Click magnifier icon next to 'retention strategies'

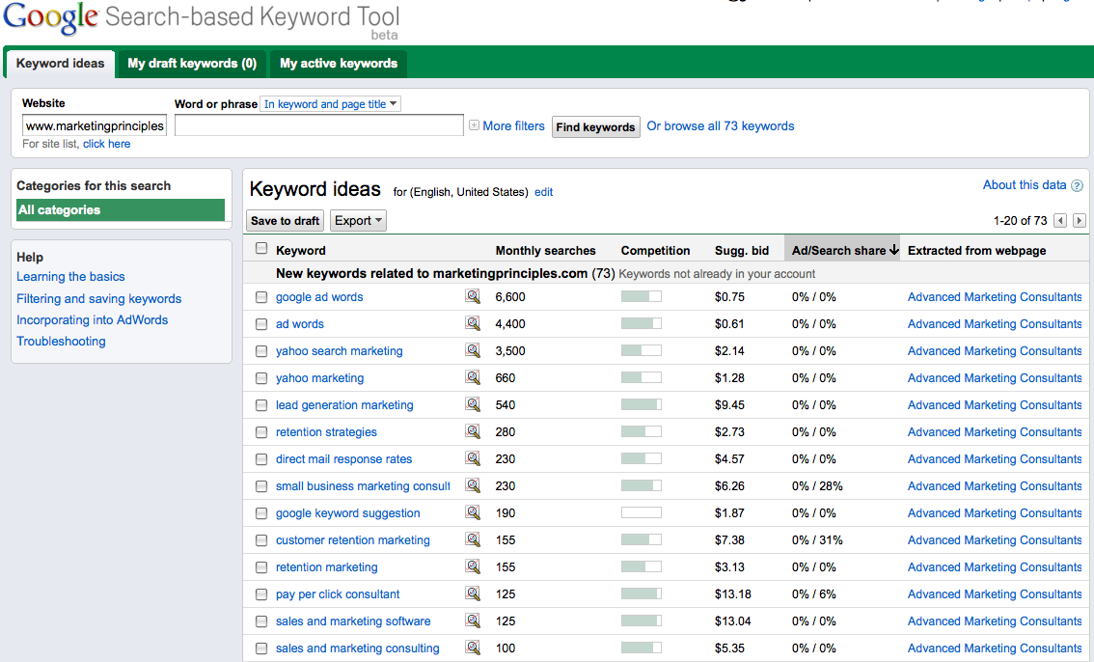coord(473,432)
